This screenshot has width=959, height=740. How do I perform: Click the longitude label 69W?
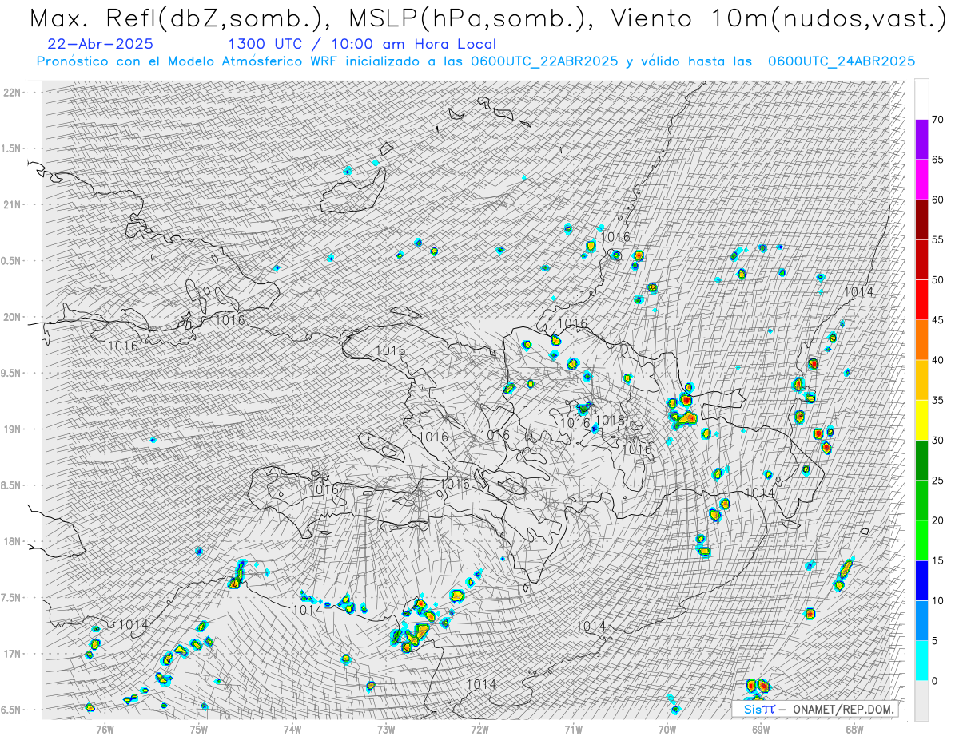click(761, 729)
